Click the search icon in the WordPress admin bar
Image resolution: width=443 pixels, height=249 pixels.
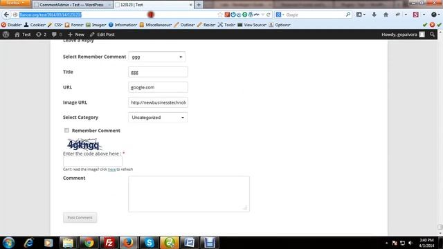(x=432, y=35)
